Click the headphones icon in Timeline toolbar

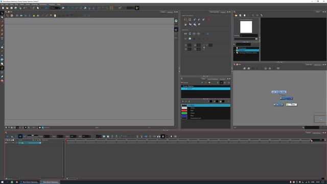158,136
